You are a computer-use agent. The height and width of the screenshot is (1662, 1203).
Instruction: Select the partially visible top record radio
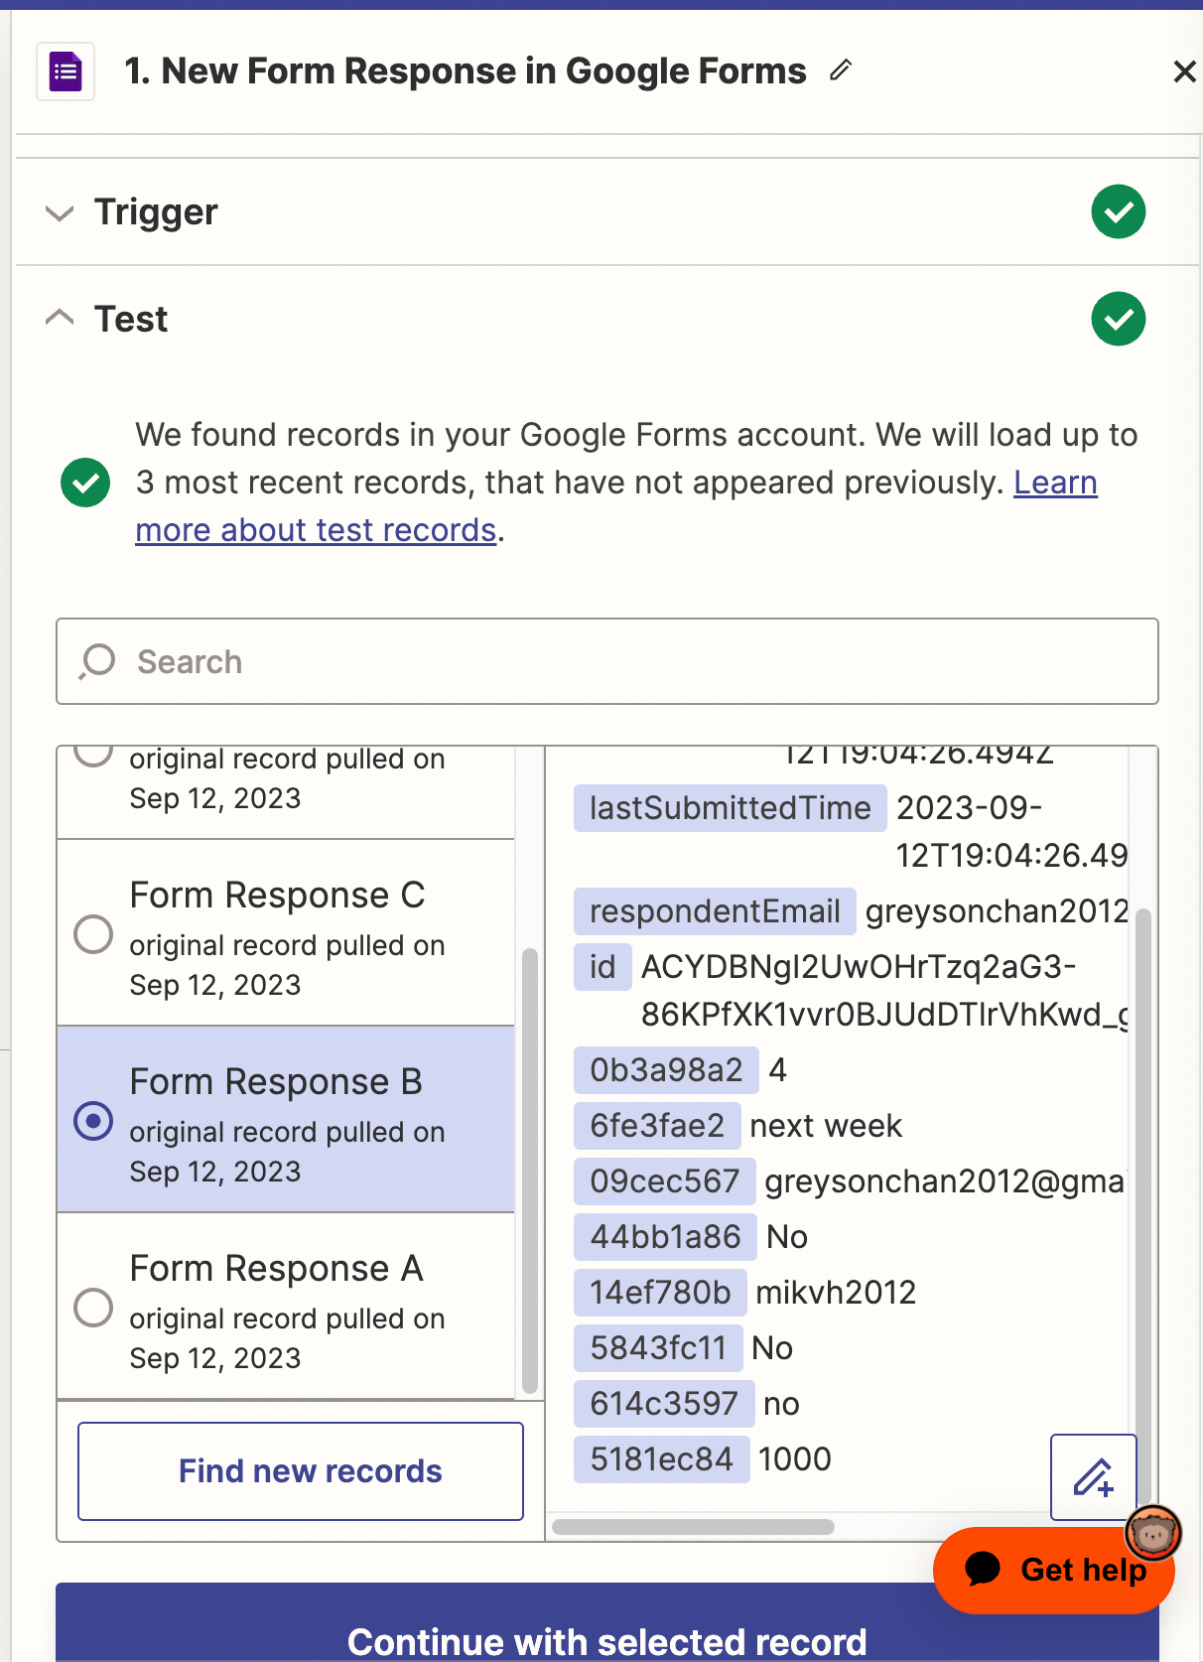(x=93, y=756)
